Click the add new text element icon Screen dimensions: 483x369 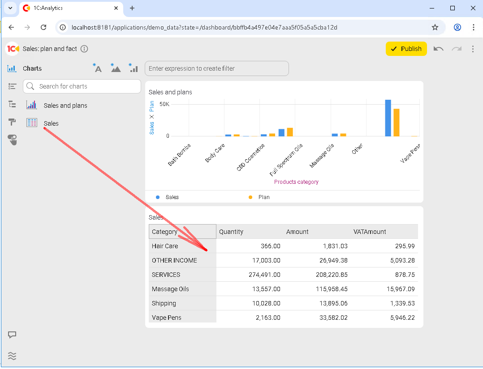pyautogui.click(x=97, y=68)
